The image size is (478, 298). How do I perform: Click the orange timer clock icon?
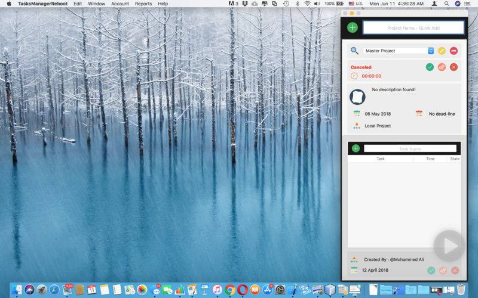point(354,76)
